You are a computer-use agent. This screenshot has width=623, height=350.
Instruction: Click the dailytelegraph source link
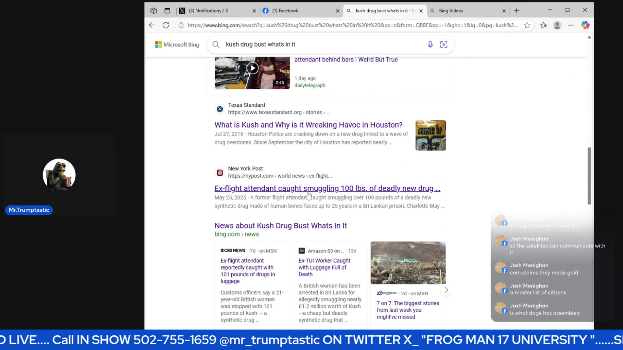pos(310,86)
